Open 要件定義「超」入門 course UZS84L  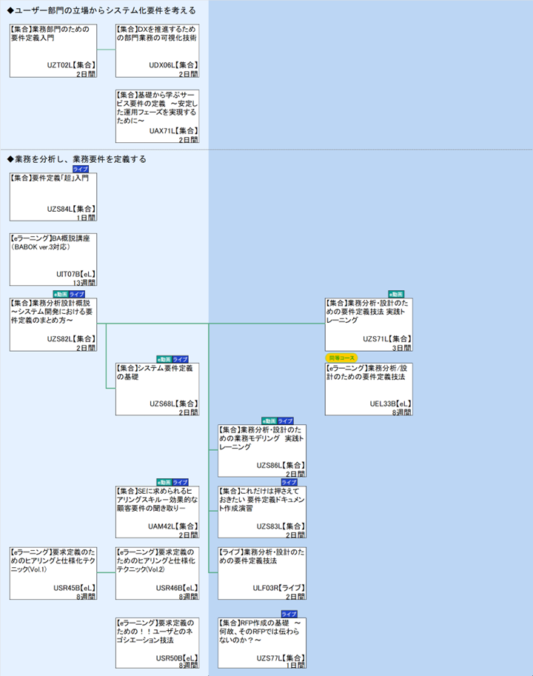point(53,197)
